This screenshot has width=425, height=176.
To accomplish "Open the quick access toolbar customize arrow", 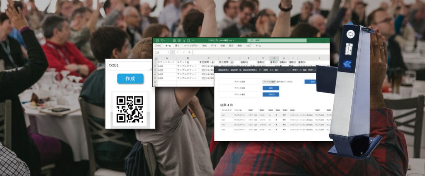I will point(193,40).
